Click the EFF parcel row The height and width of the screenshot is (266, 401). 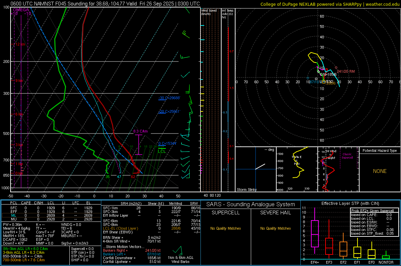click(51, 212)
